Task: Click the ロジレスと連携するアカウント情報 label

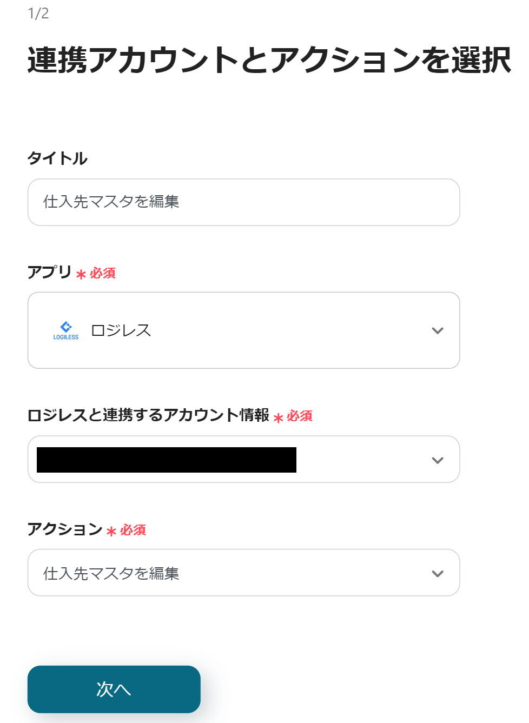Action: (x=148, y=415)
